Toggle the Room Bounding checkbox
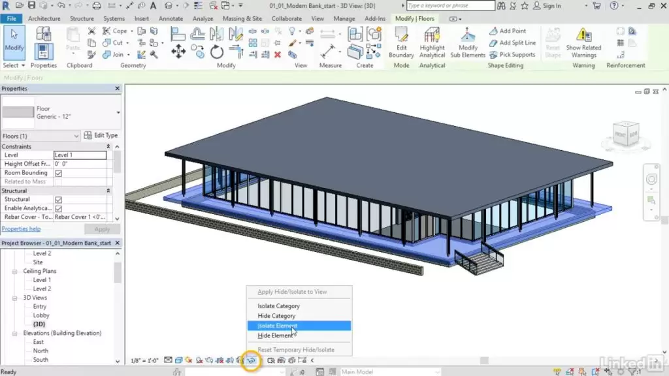Viewport: 669px width, 376px height. click(x=58, y=173)
